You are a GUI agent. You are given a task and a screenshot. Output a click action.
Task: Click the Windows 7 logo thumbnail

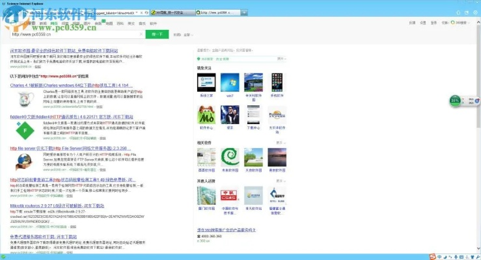click(x=229, y=82)
